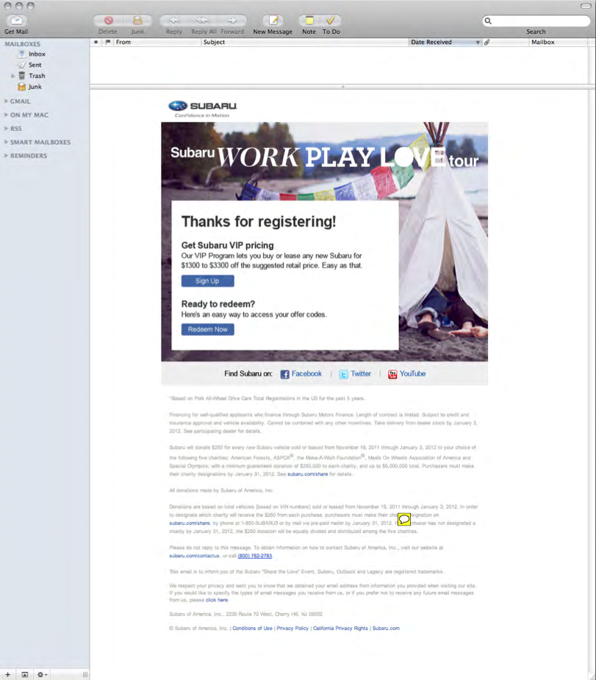Click the Subaru logo in the email header
The width and height of the screenshot is (596, 680).
[202, 109]
